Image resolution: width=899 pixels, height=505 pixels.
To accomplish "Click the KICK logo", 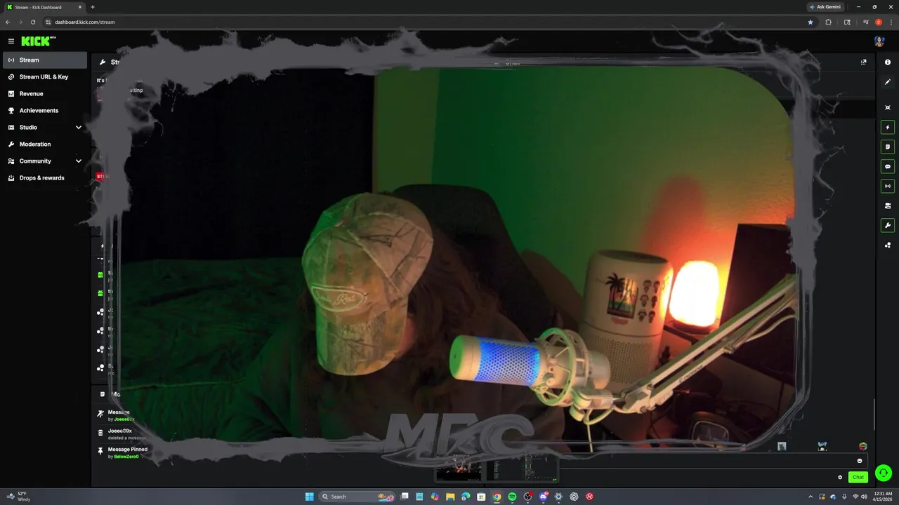I will (37, 41).
